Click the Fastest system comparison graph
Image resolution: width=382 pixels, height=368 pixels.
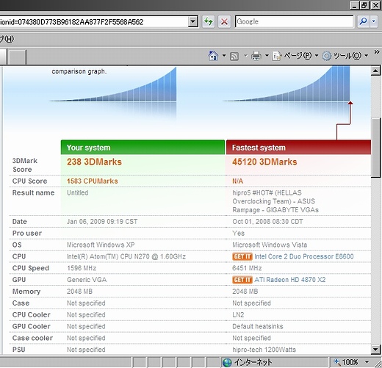click(286, 84)
